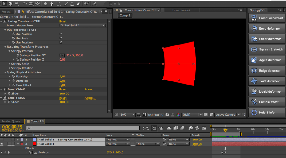Image resolution: width=286 pixels, height=158 pixels.
Task: Open the Composition Mini-Flowchart icon in timeline
Action: pyautogui.click(x=145, y=128)
